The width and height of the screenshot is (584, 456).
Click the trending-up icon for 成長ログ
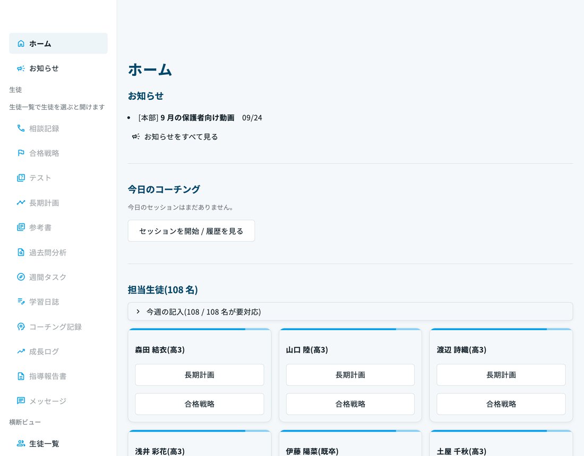[x=21, y=351]
